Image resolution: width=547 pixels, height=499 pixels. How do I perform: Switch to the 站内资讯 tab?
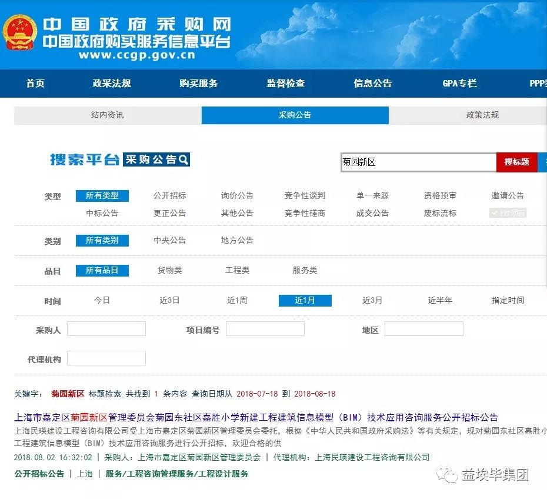click(x=107, y=115)
